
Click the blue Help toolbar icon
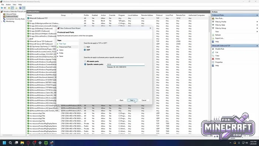click(x=20, y=8)
